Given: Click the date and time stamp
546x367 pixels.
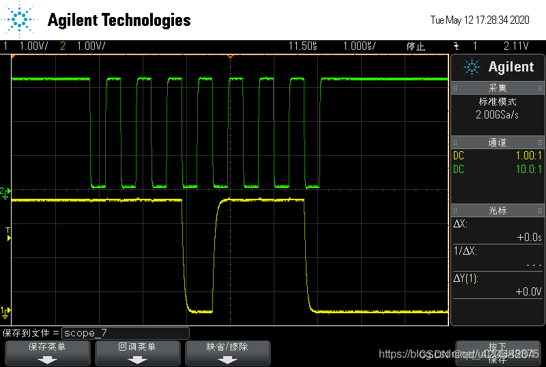Looking at the screenshot, I should point(480,20).
